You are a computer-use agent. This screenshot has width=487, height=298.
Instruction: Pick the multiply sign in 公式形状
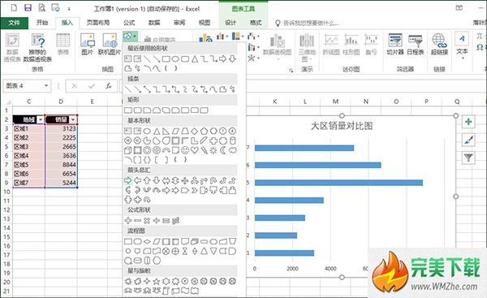(147, 221)
